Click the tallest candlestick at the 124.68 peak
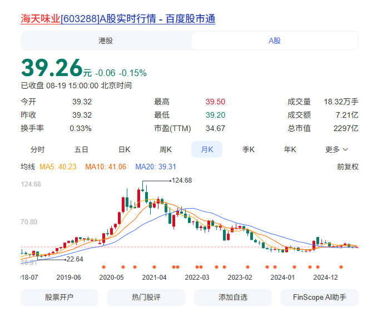The width and height of the screenshot is (387, 317). 142,187
